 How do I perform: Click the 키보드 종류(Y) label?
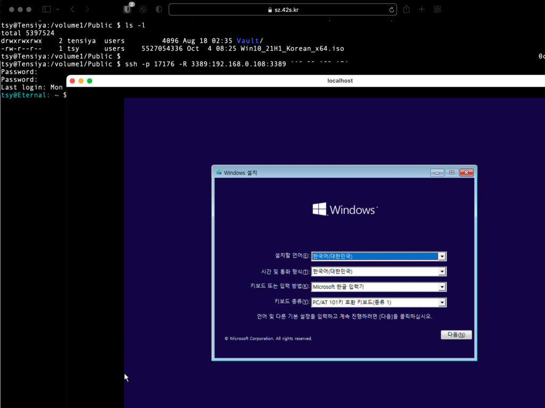(x=292, y=302)
